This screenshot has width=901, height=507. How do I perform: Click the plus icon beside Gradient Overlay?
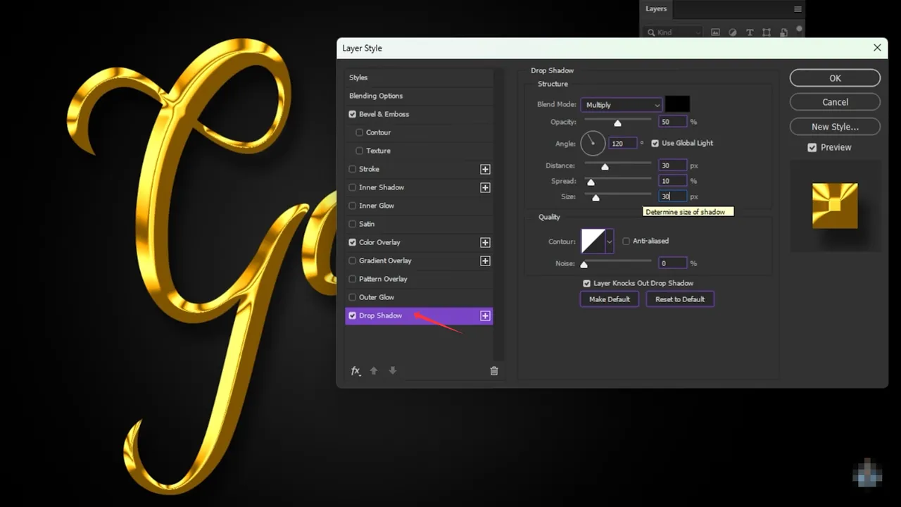tap(485, 261)
